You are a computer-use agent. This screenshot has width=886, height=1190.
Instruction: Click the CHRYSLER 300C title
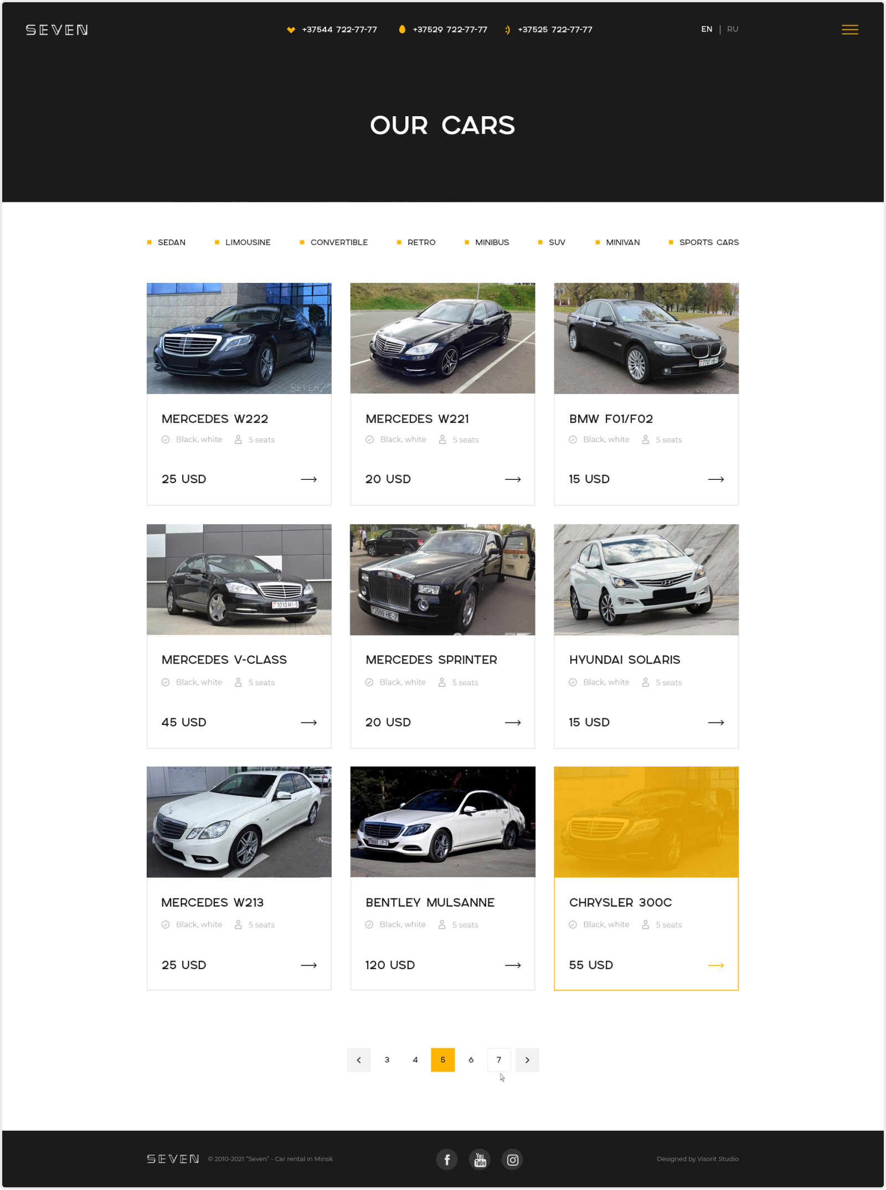tap(621, 903)
